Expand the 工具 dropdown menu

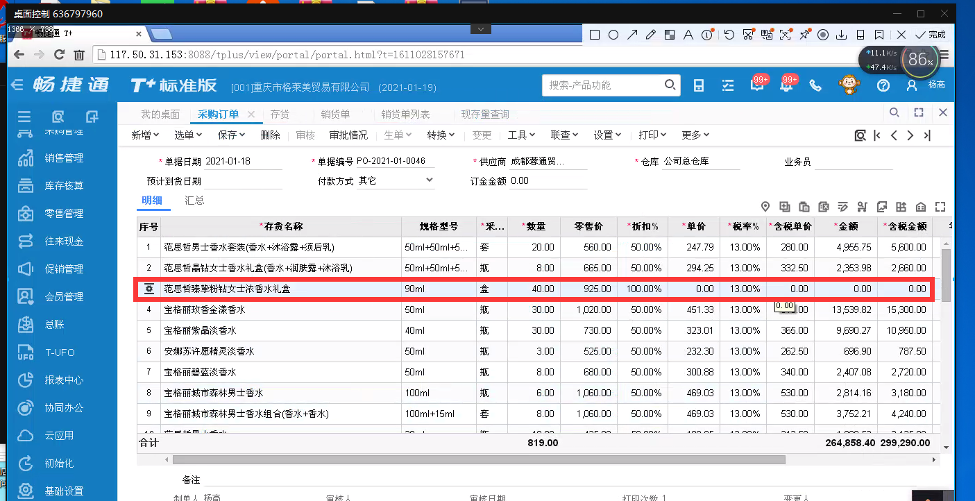pyautogui.click(x=522, y=135)
